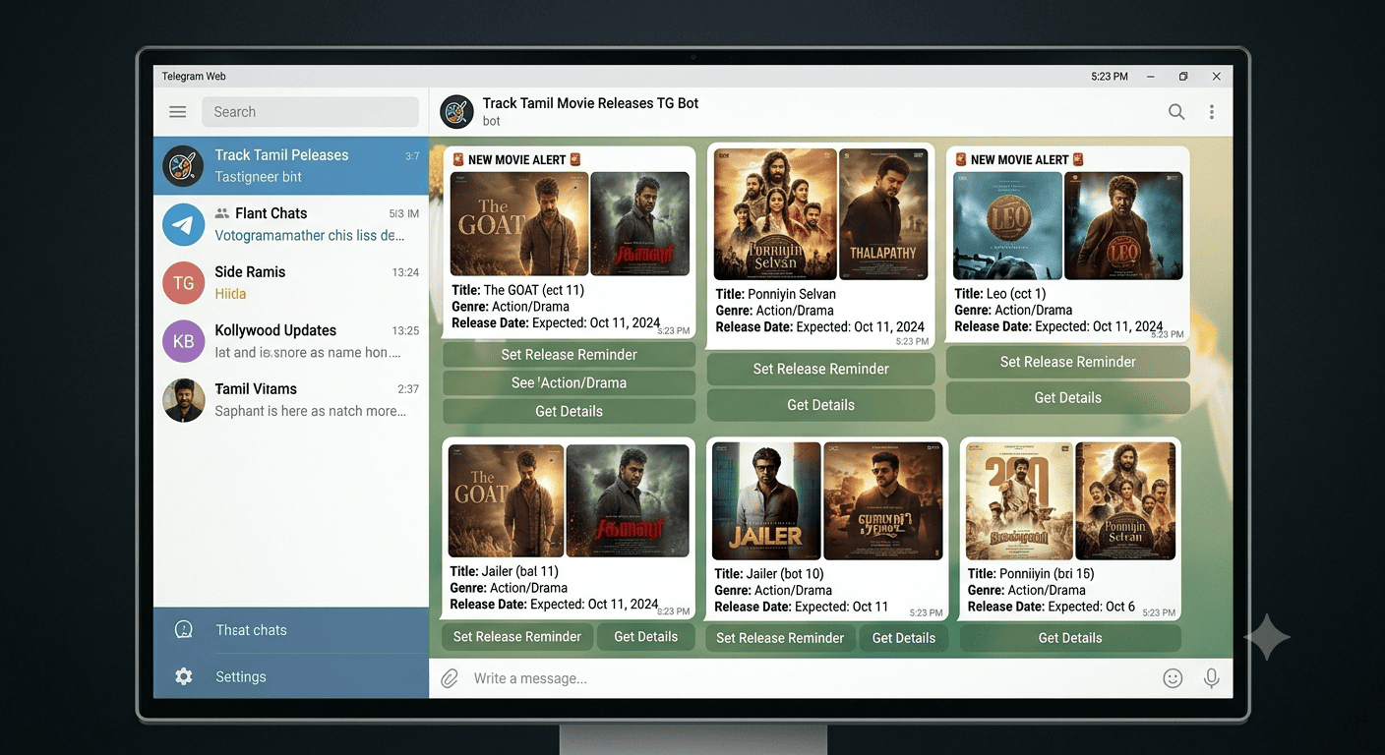Click in the Search field
Screen dimensions: 1385x755
pyautogui.click(x=311, y=112)
